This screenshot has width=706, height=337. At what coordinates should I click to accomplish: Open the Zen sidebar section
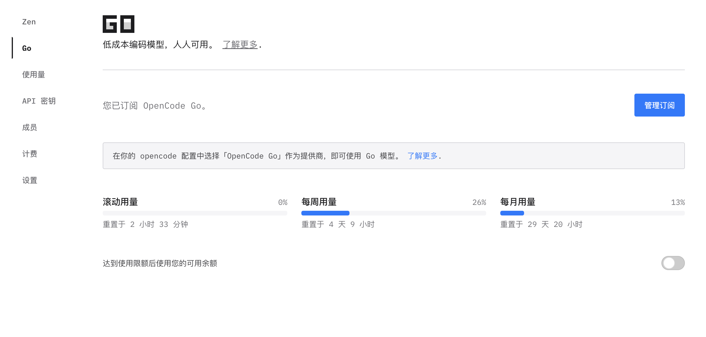[29, 22]
